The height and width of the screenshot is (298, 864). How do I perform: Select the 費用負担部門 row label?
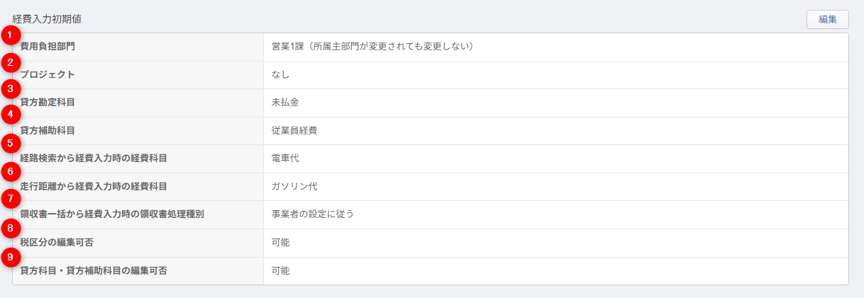tap(48, 47)
